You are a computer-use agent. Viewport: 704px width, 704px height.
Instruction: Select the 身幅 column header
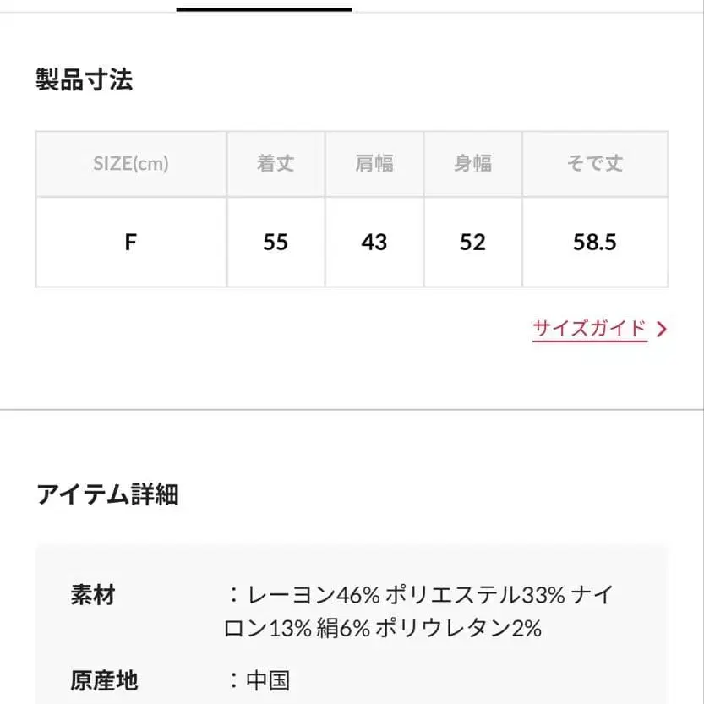(x=472, y=163)
